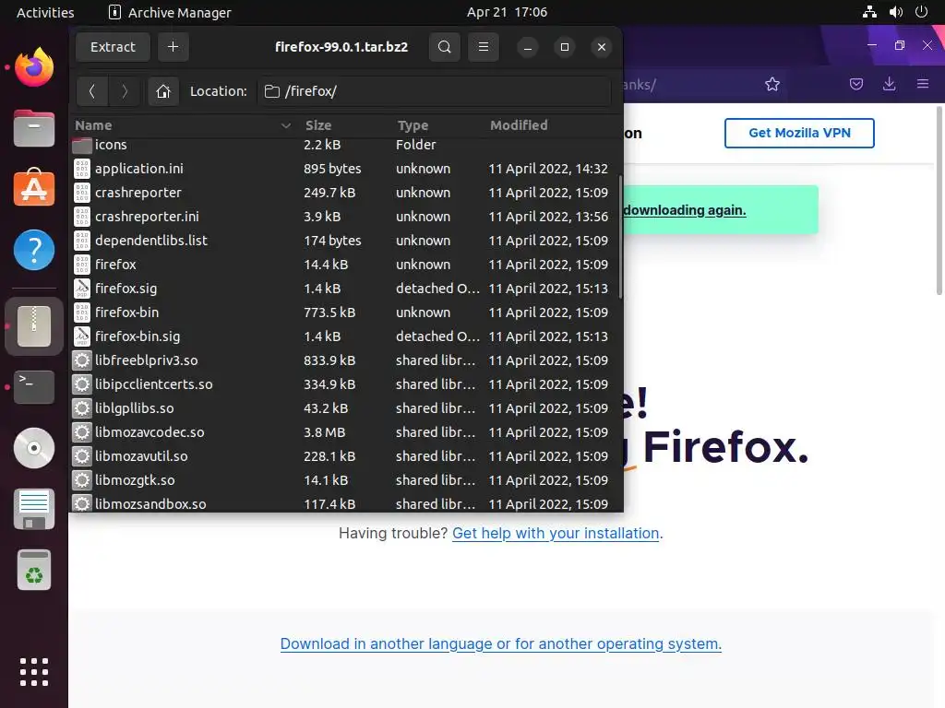Open Help from the dock
Image resolution: width=945 pixels, height=708 pixels.
click(34, 250)
